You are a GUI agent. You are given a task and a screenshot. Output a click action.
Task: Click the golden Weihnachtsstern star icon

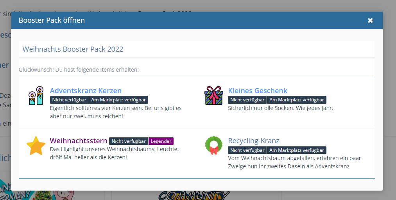click(36, 146)
